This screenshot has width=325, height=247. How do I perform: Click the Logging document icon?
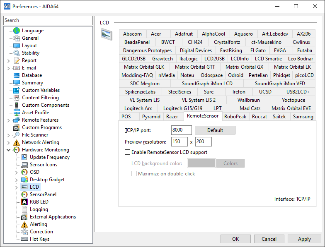pyautogui.click(x=24, y=209)
